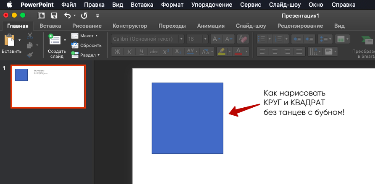Open the line spacing menu

pyautogui.click(x=325, y=39)
